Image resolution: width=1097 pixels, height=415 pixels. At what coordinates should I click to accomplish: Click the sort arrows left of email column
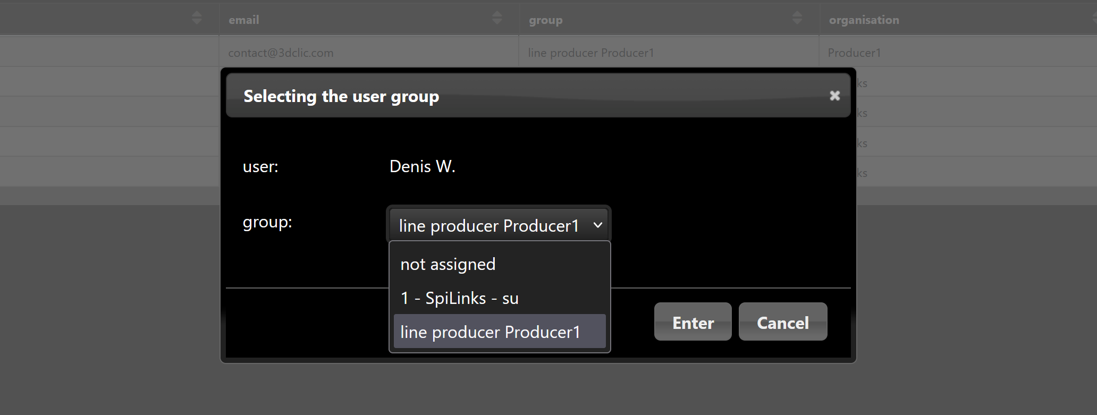click(x=197, y=18)
